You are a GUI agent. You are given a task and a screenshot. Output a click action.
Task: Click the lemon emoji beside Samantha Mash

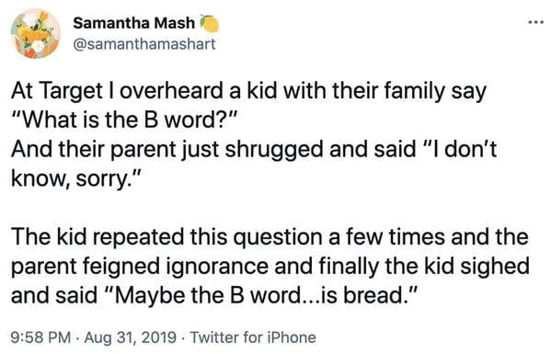(x=210, y=24)
